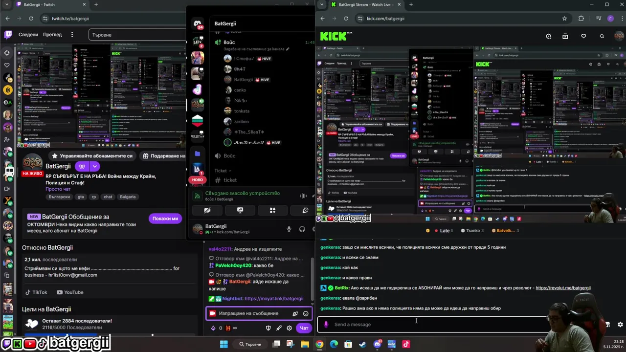
Task: Open Преглед tab on Twitch
Action: point(52,35)
